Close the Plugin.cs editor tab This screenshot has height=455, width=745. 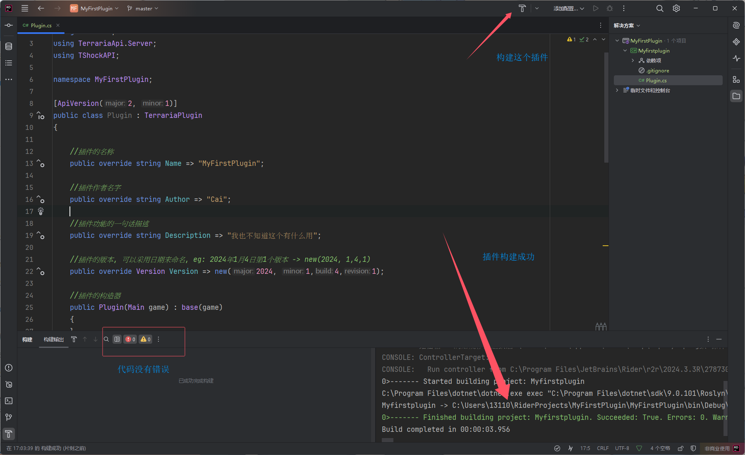tap(58, 25)
